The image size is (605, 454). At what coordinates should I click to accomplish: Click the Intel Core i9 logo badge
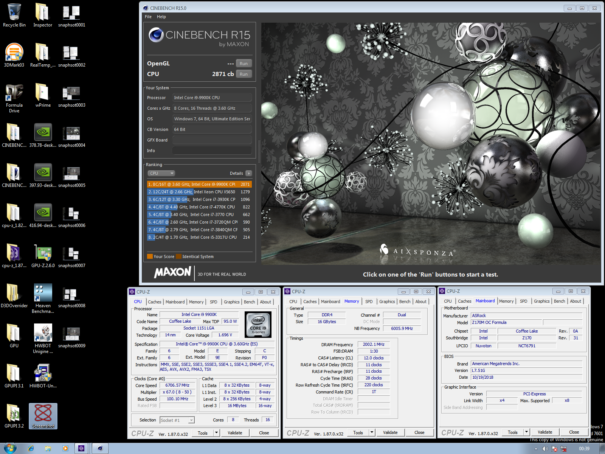point(258,325)
